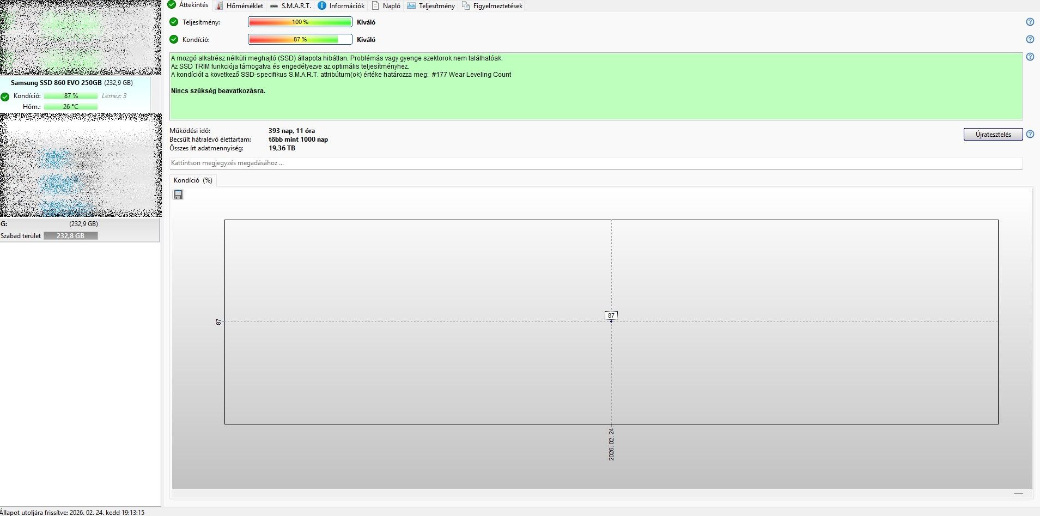Click the 'Összes írt adatmennyiség:' label
The image size is (1040, 516).
206,148
